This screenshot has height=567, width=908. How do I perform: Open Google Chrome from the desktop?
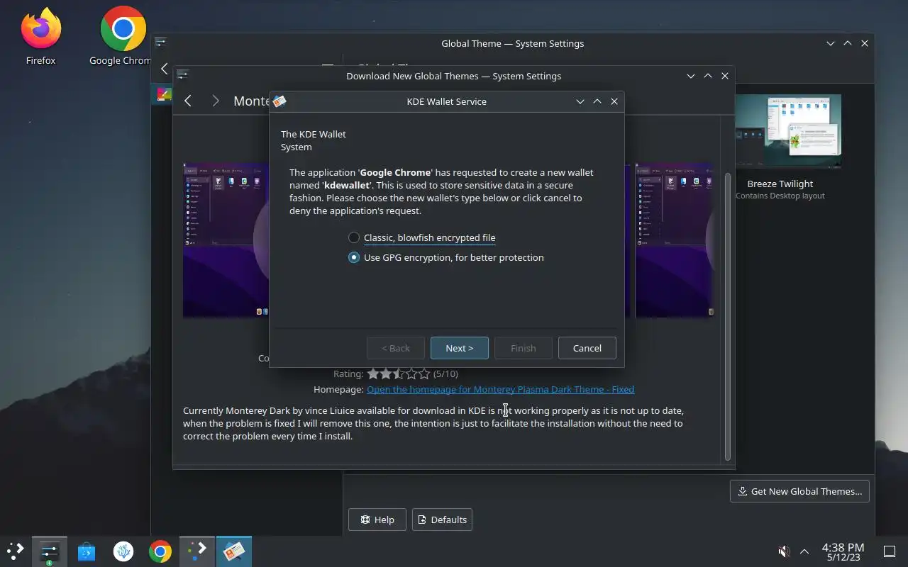(x=123, y=37)
